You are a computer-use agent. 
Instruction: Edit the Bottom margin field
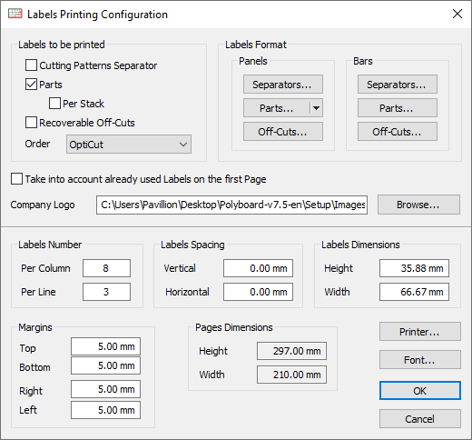[106, 365]
